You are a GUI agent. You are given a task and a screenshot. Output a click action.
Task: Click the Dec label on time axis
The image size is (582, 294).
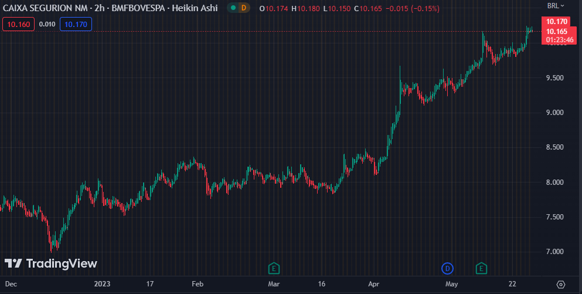pos(11,284)
